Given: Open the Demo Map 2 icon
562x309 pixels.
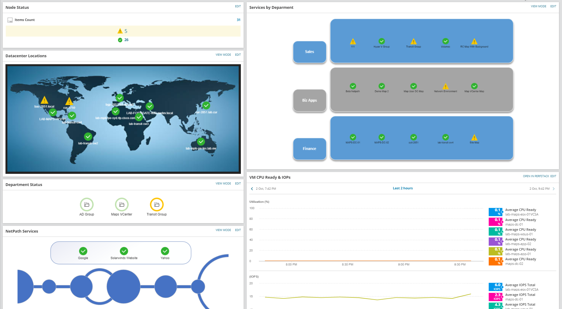Looking at the screenshot, I should click(x=382, y=86).
